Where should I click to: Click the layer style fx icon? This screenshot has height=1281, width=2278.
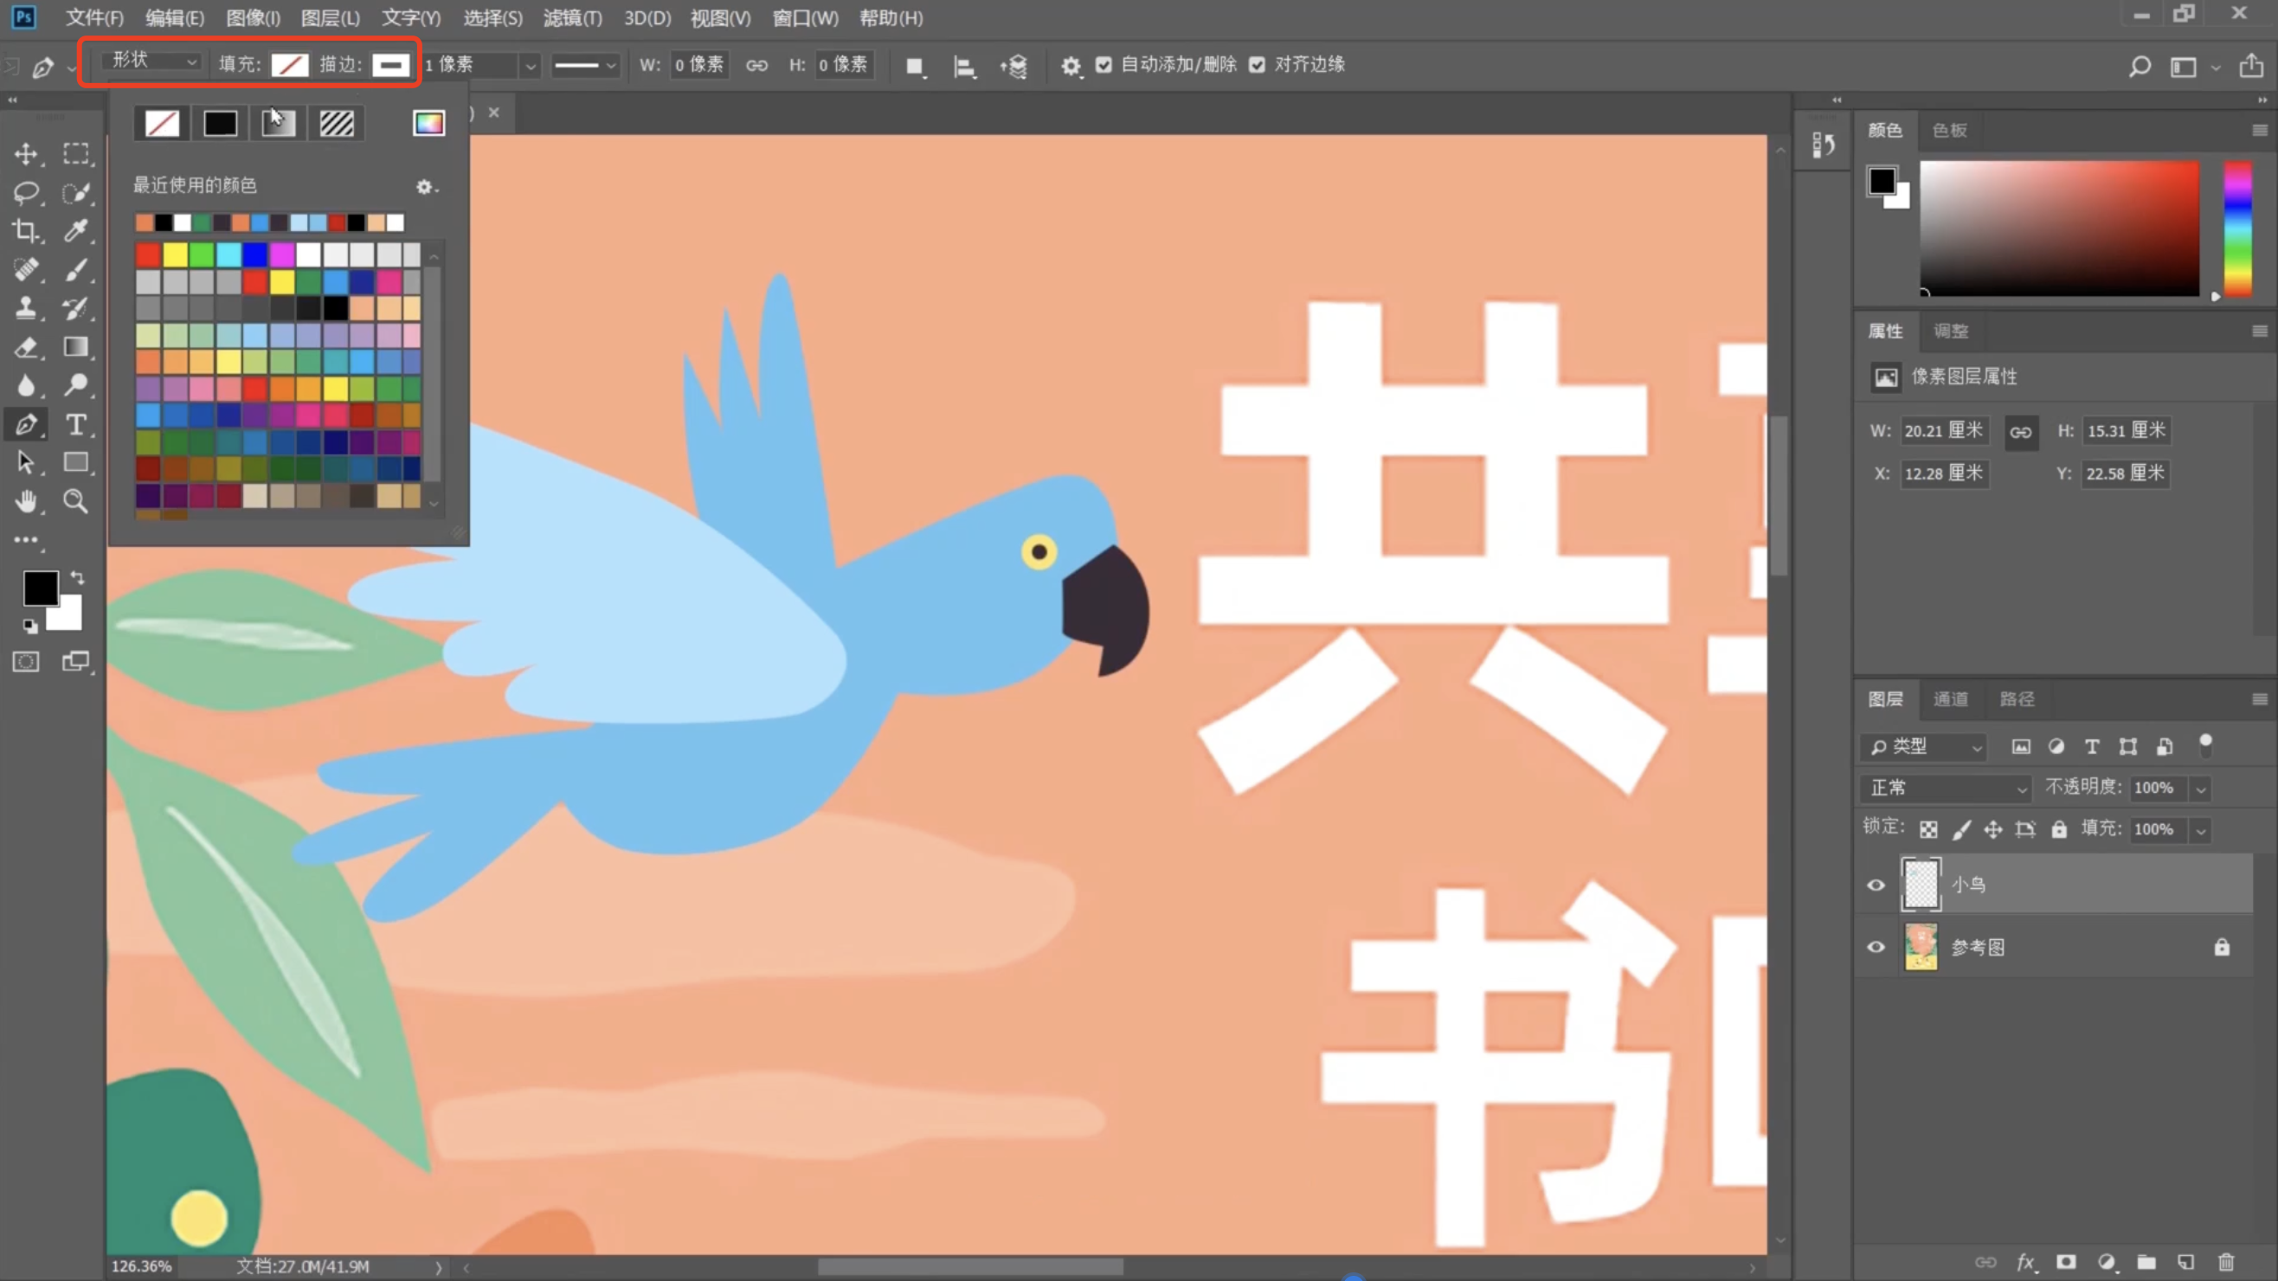2025,1262
